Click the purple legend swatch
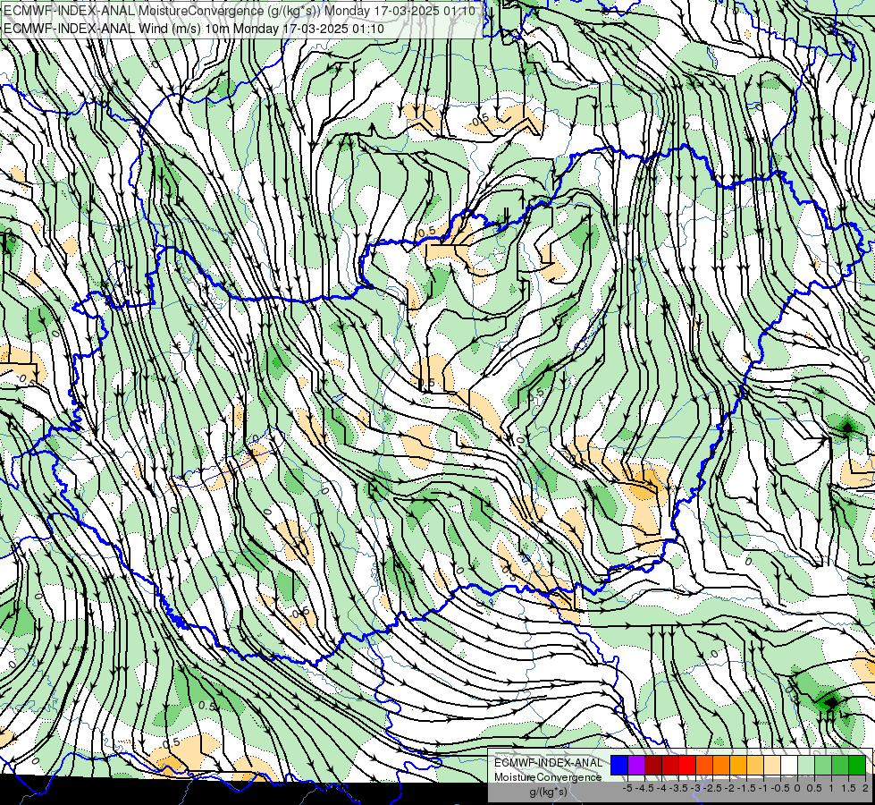The image size is (875, 805). 636,765
